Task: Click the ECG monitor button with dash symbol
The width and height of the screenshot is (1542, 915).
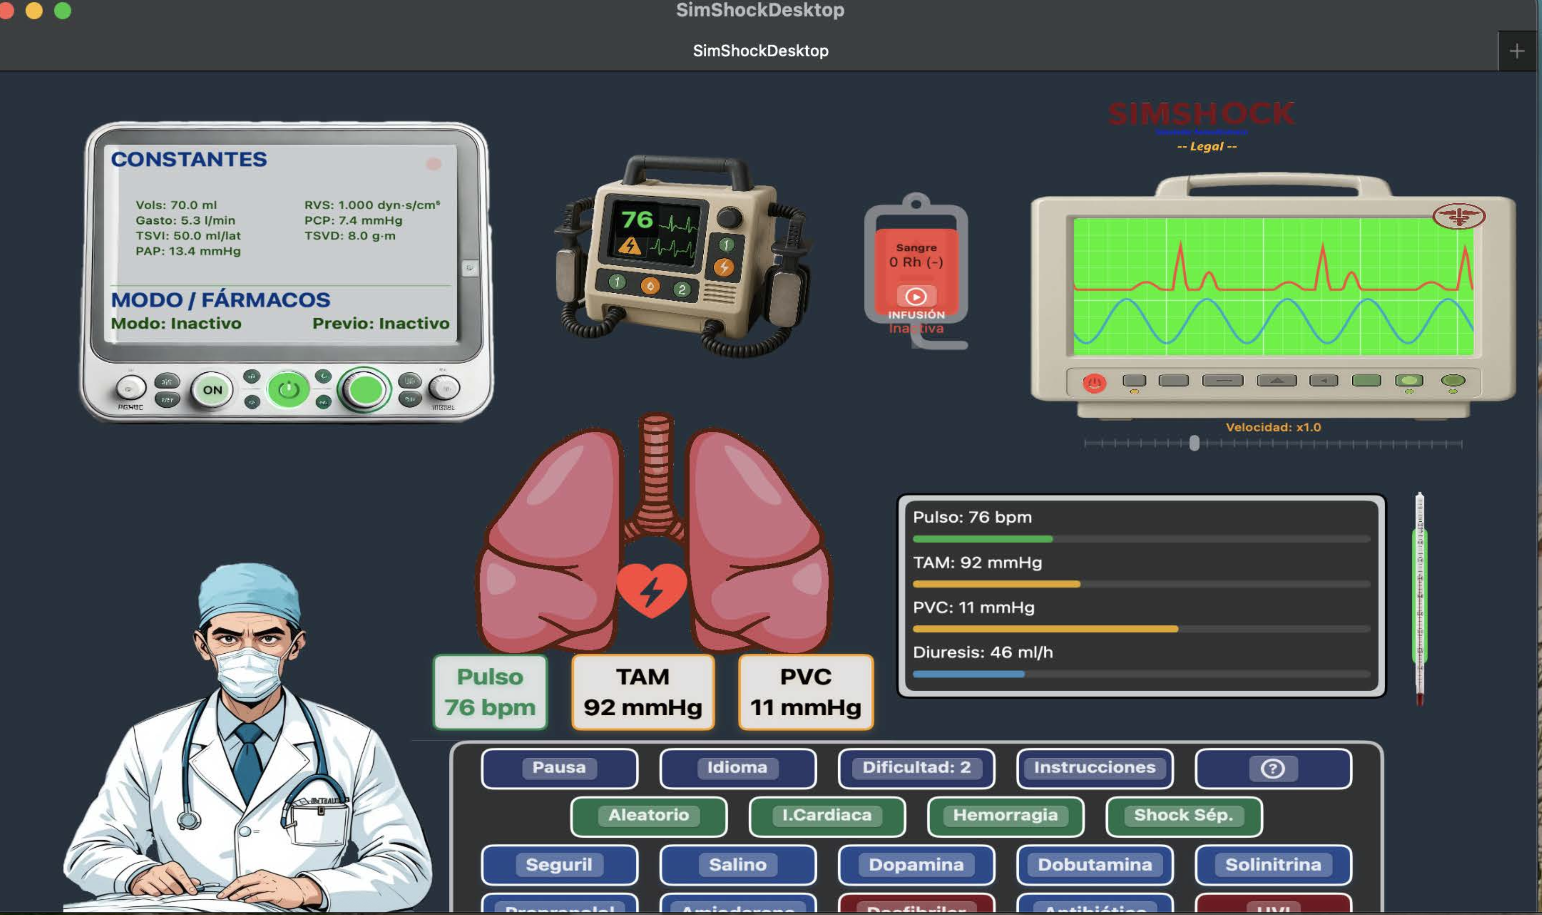Action: [x=1222, y=381]
